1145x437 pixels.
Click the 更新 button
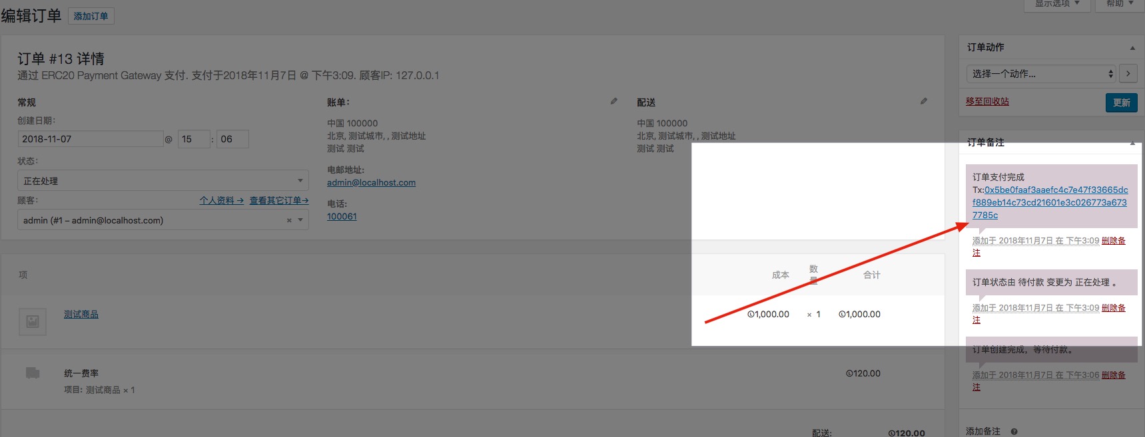[1122, 102]
